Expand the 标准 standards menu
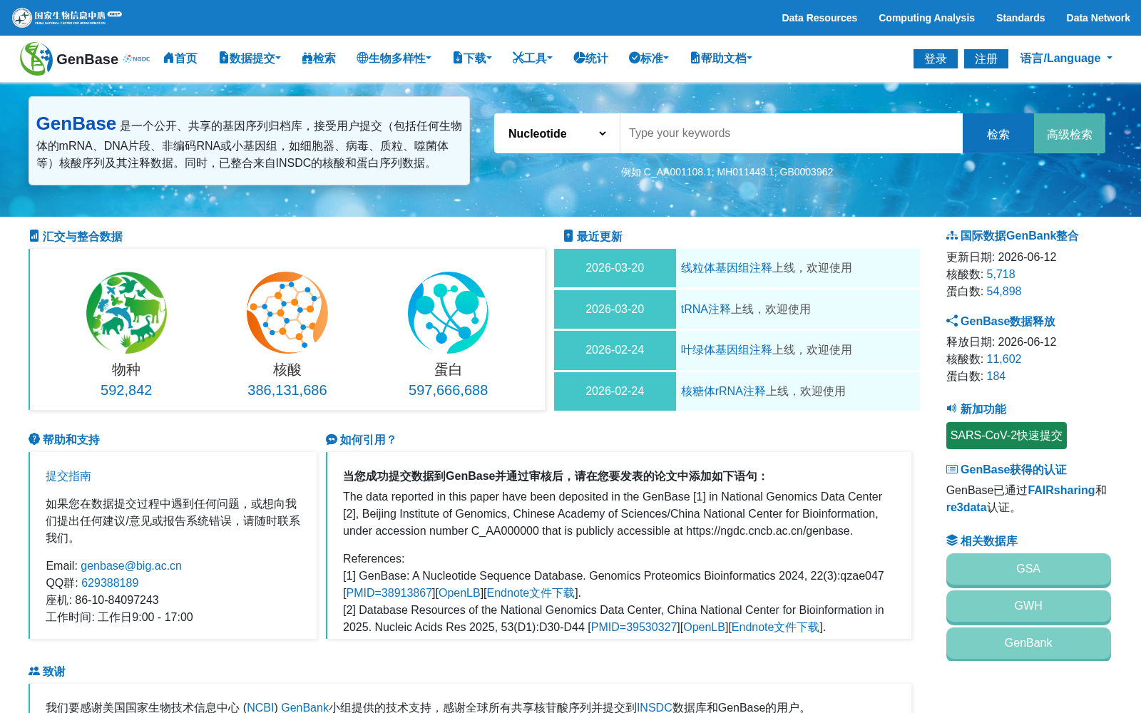1141x713 pixels. pyautogui.click(x=649, y=58)
